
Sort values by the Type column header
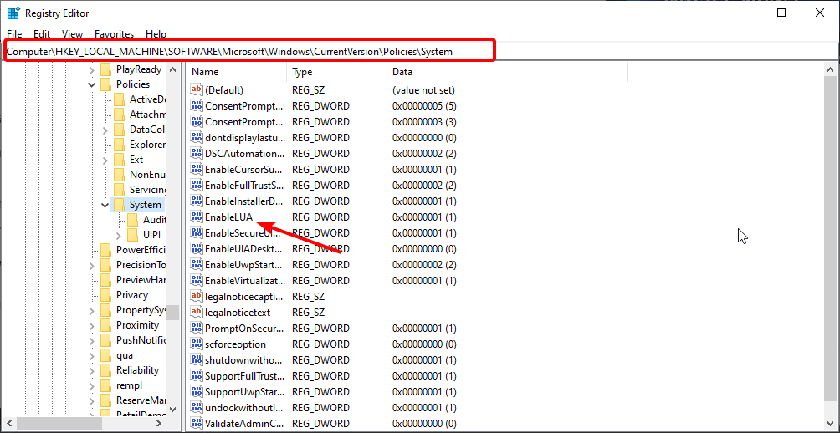[336, 72]
